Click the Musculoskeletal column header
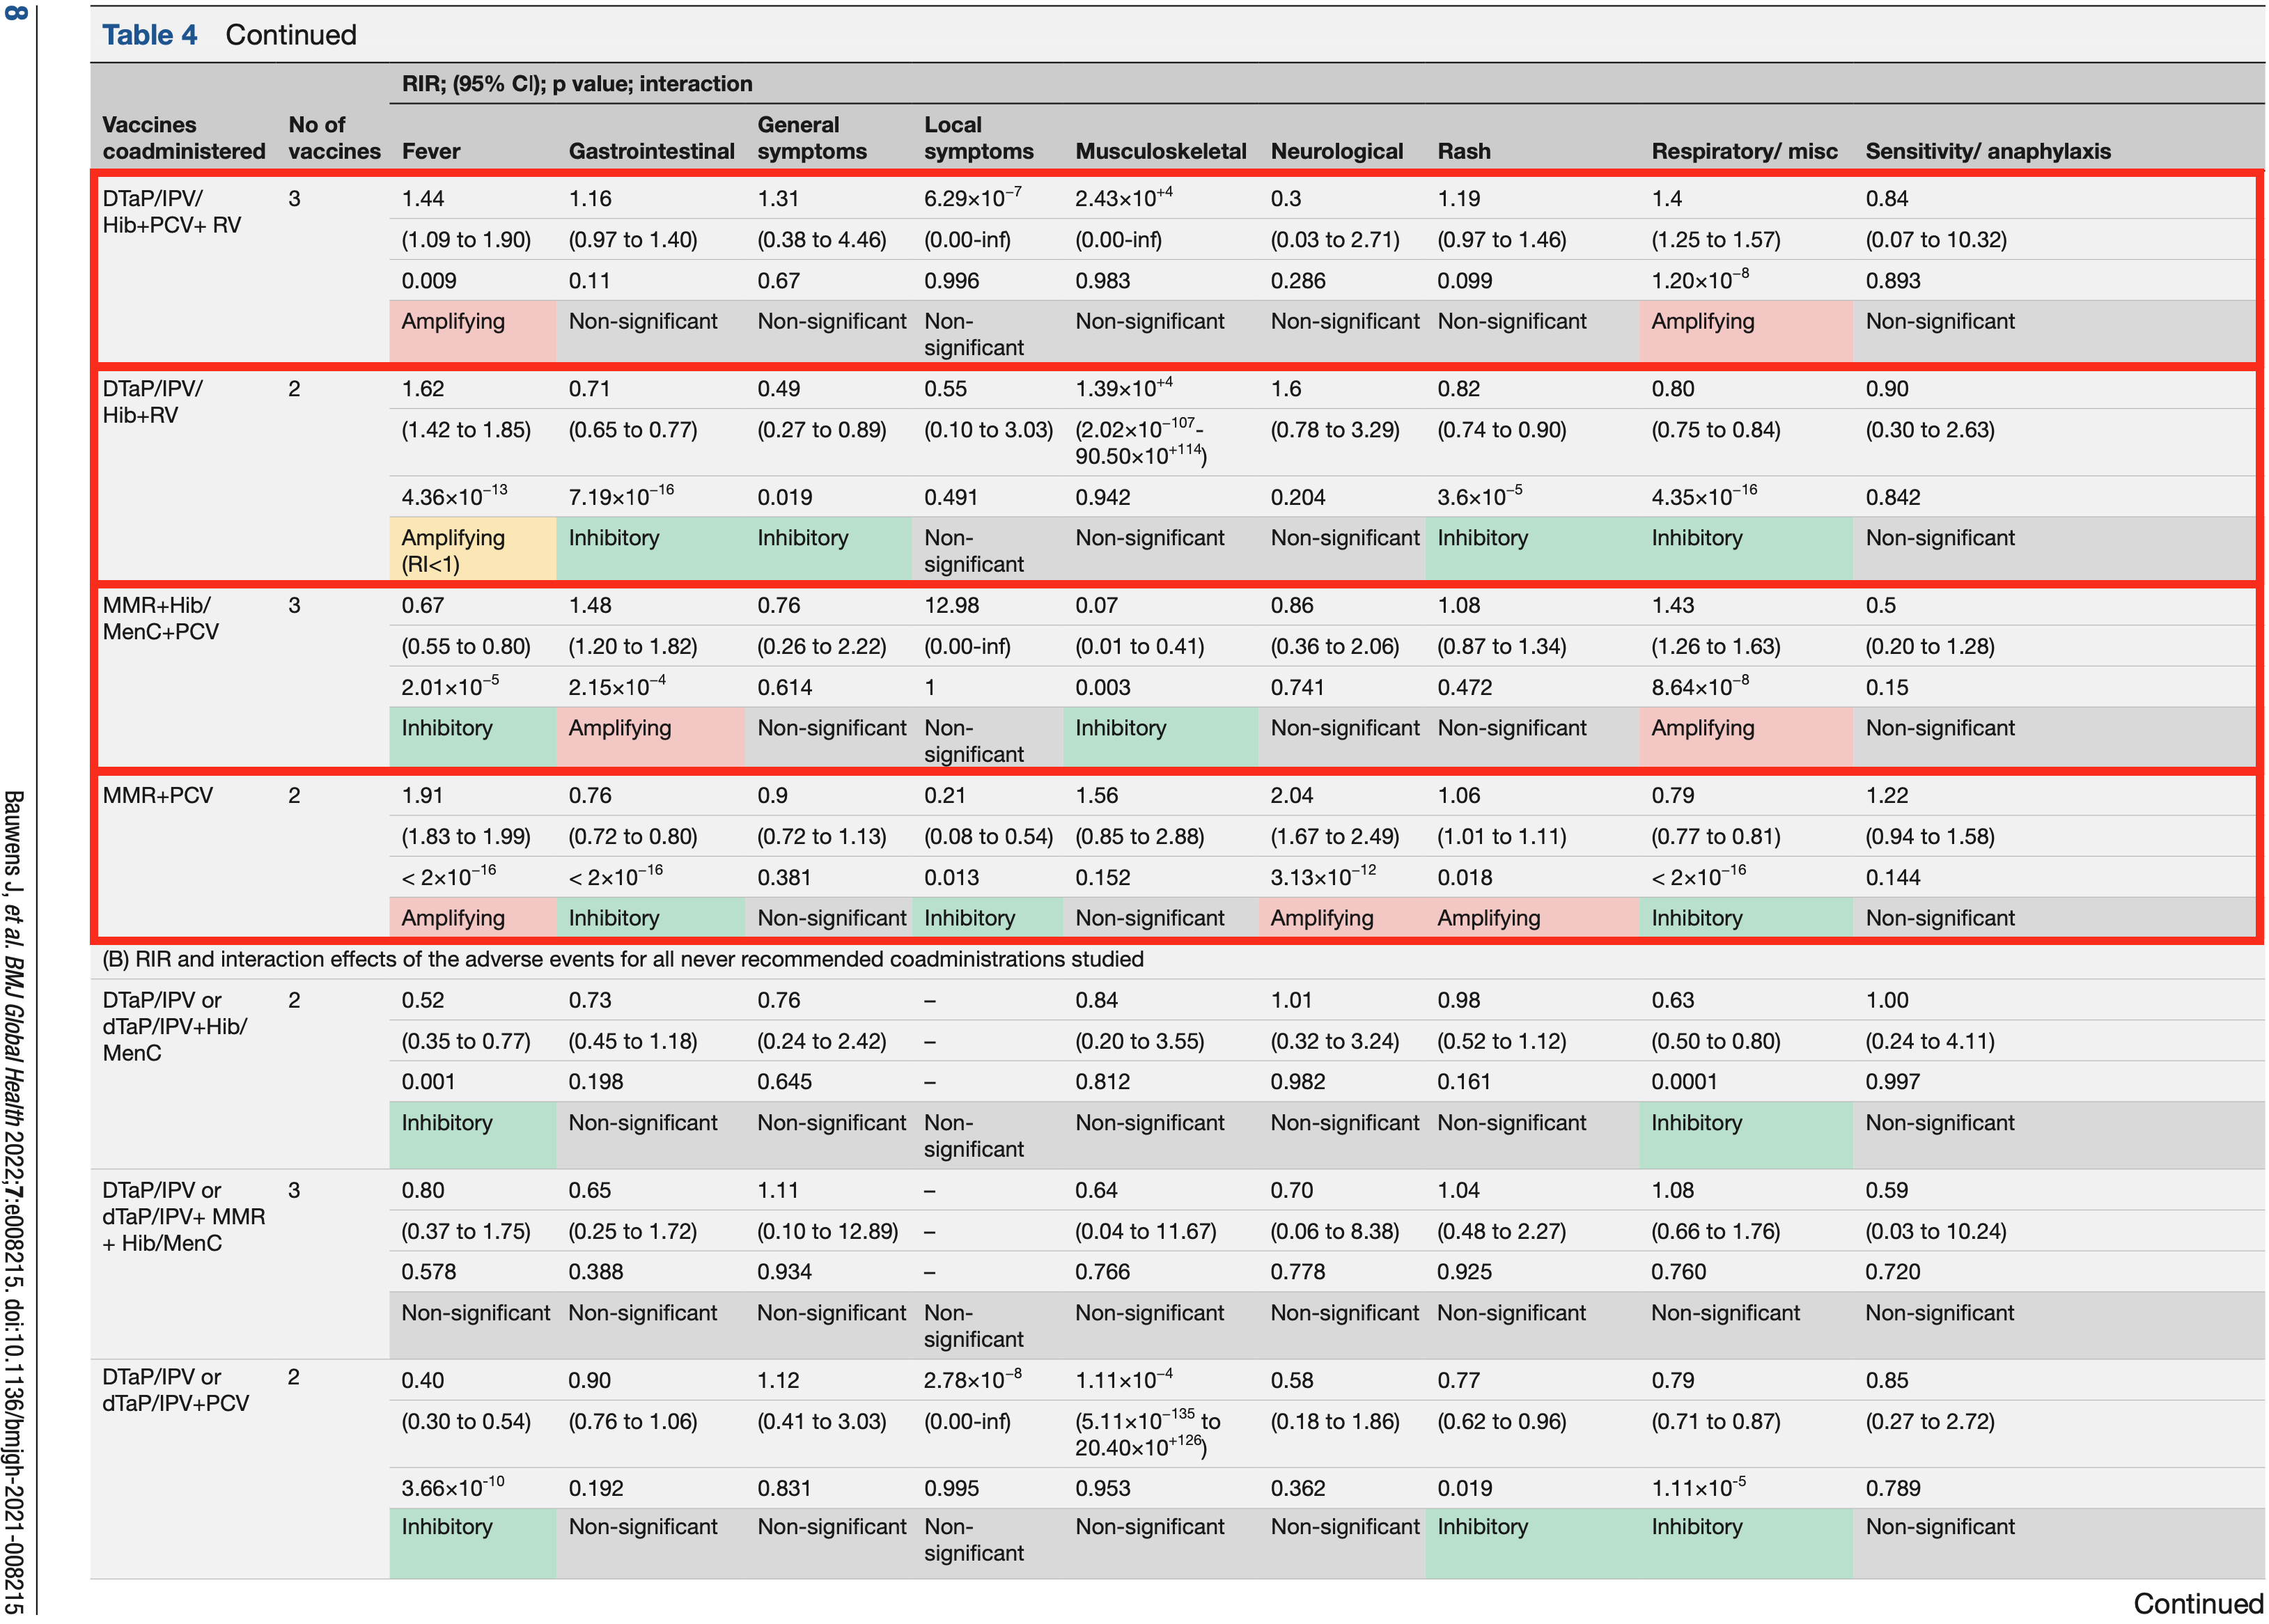The image size is (2269, 1624). pos(1160,151)
